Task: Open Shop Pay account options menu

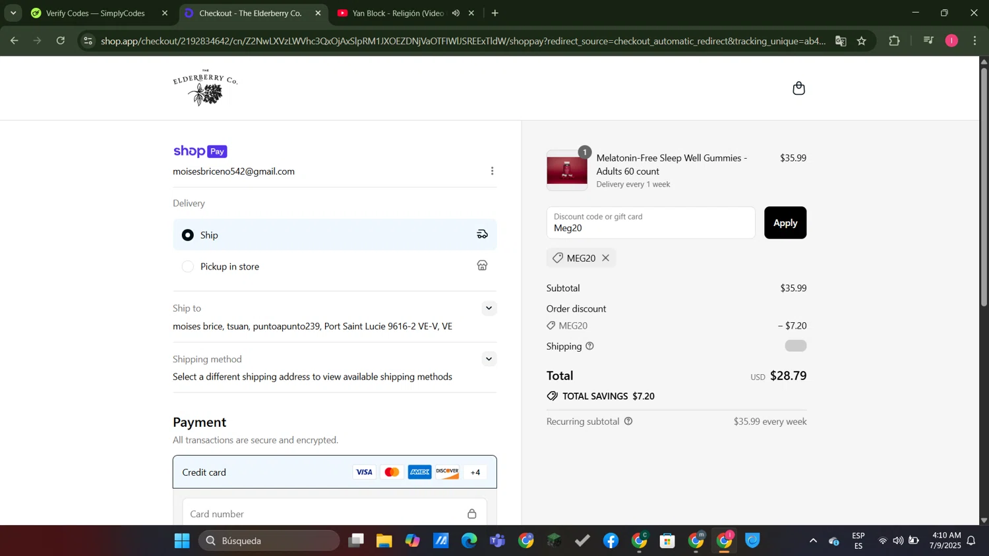Action: 492,171
